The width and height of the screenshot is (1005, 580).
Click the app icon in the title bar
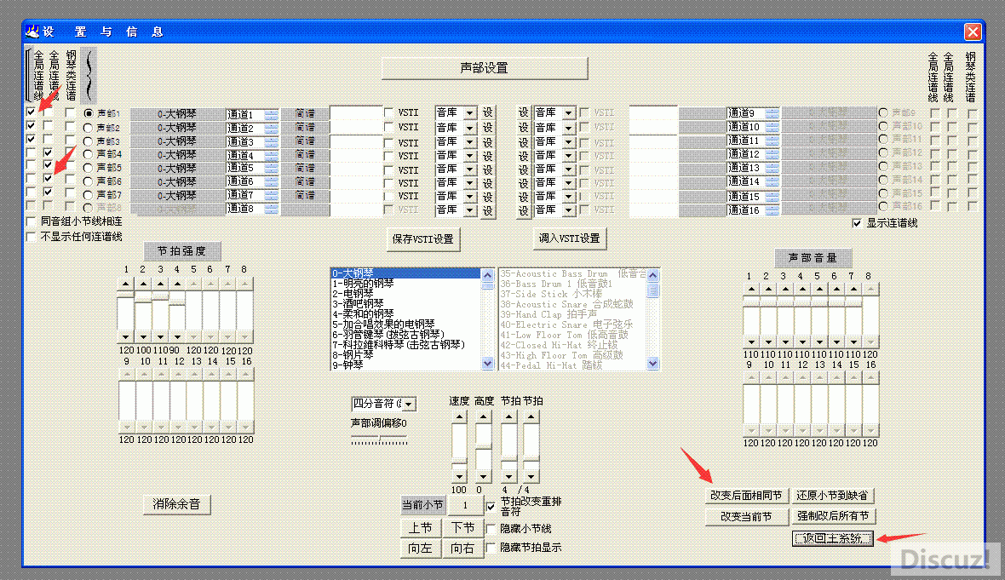click(32, 32)
